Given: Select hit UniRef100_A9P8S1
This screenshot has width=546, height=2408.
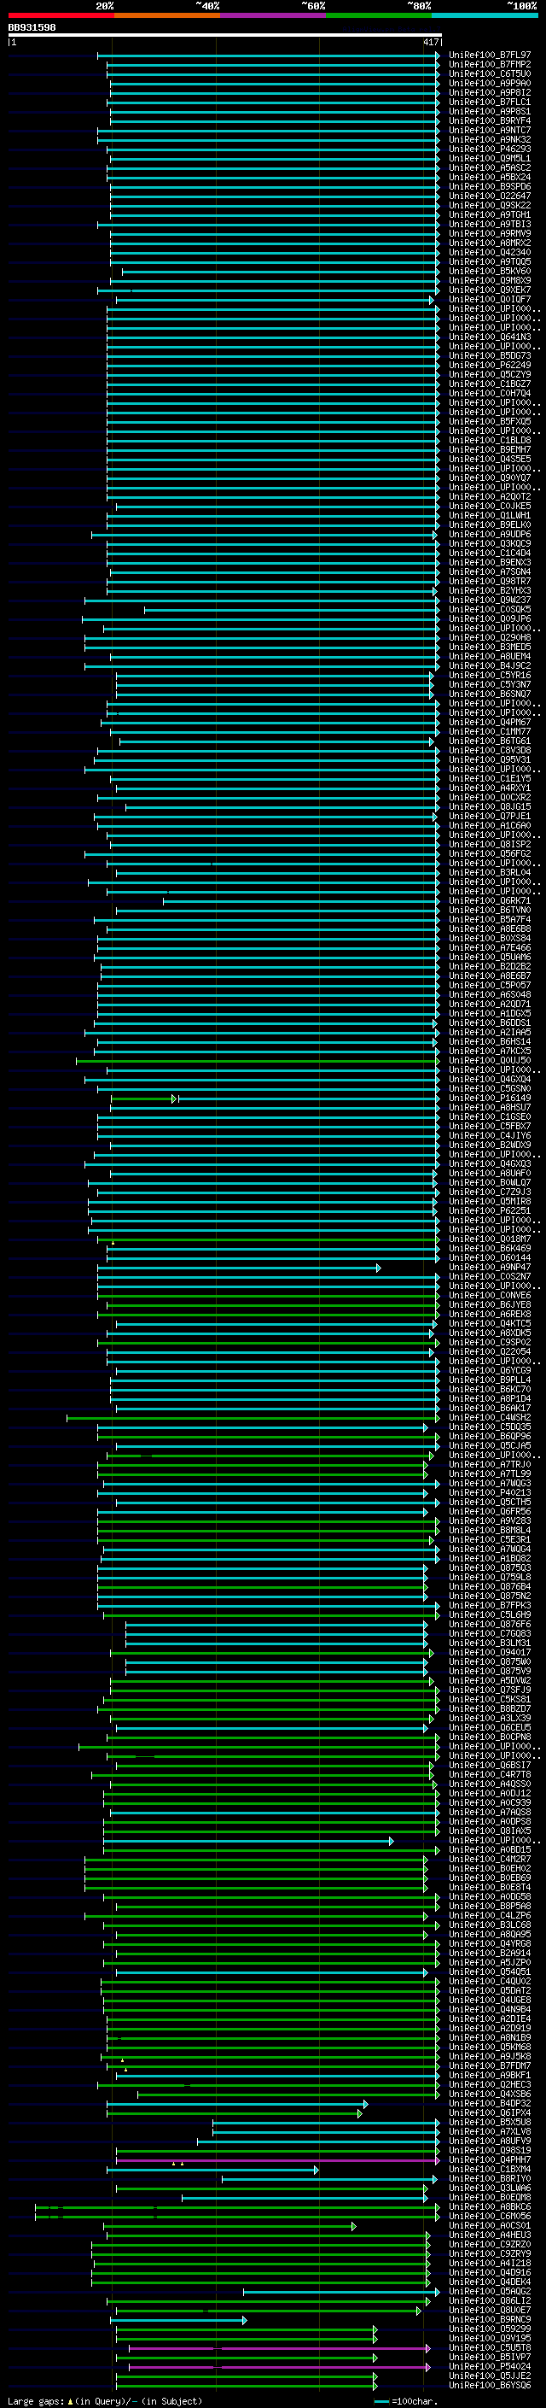Looking at the screenshot, I should tap(489, 111).
